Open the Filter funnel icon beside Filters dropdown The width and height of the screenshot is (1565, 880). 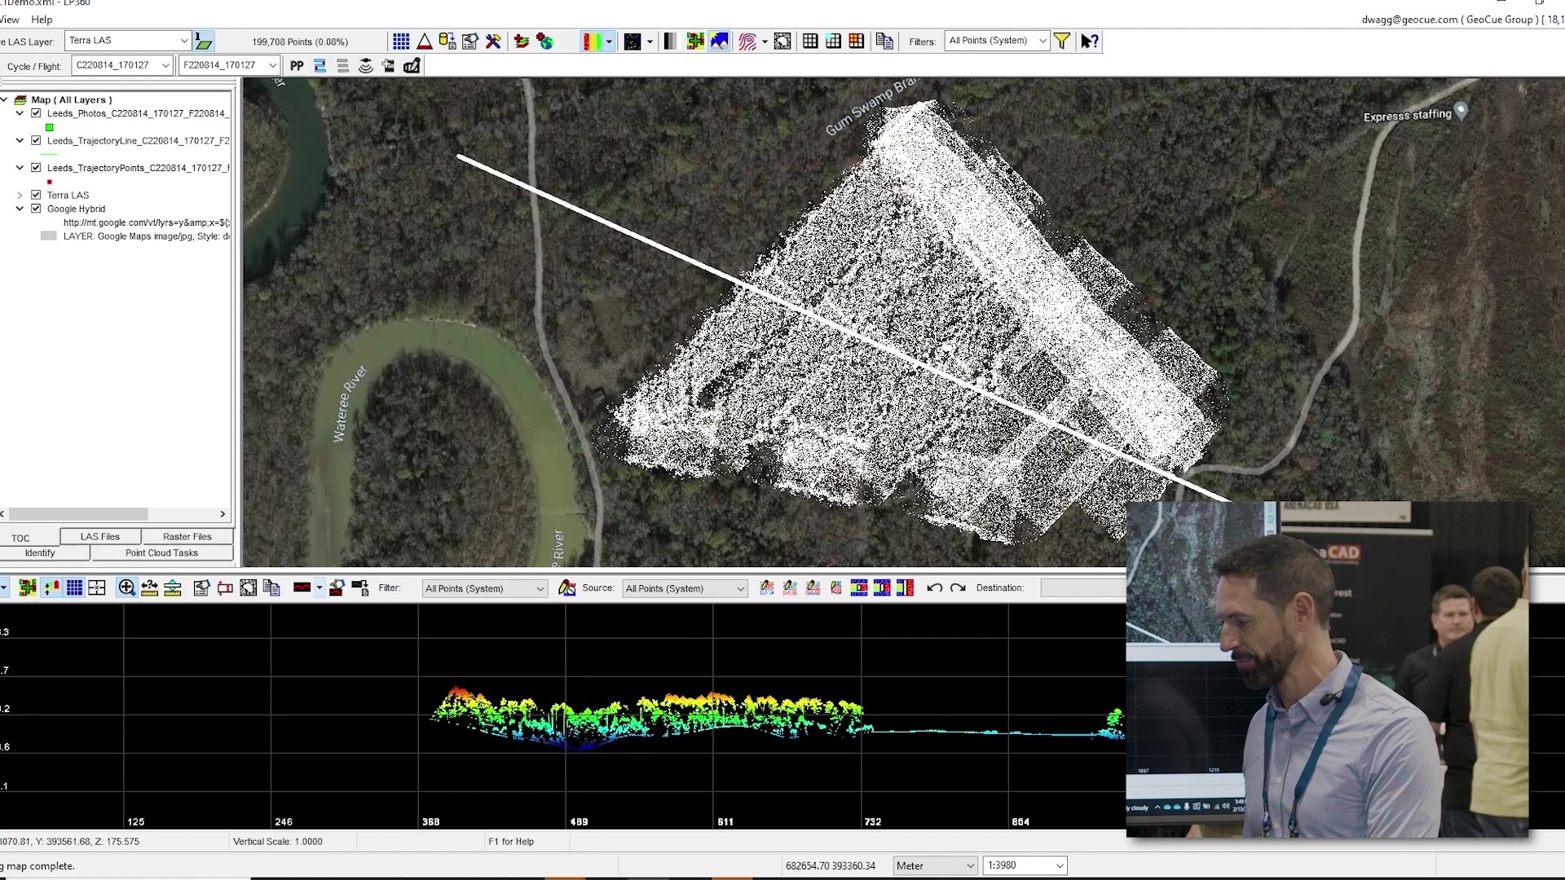click(x=1061, y=41)
